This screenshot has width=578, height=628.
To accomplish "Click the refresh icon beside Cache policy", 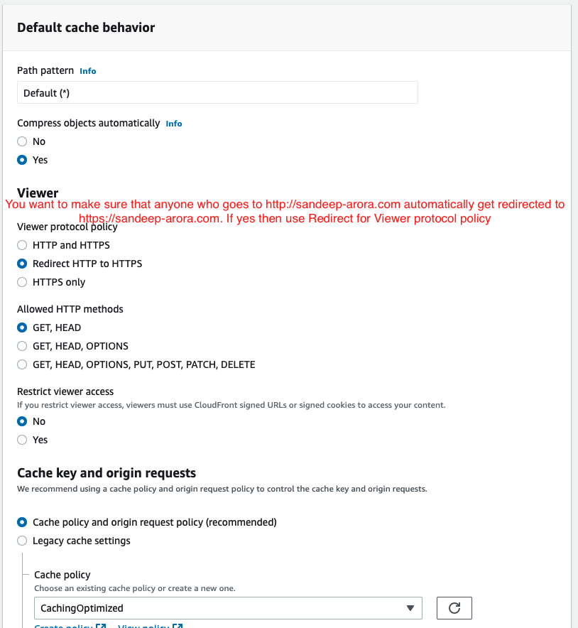I will pyautogui.click(x=454, y=608).
